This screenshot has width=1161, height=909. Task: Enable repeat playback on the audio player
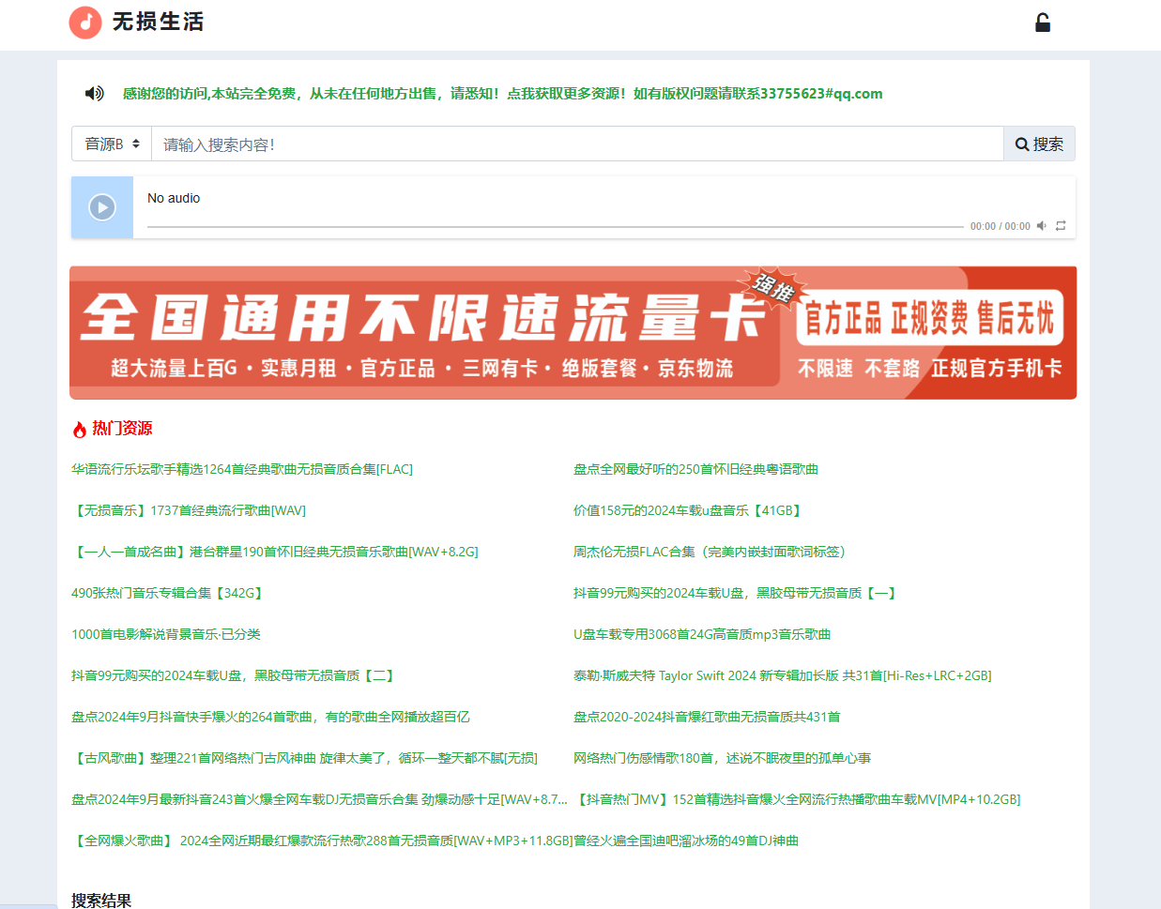click(x=1060, y=225)
